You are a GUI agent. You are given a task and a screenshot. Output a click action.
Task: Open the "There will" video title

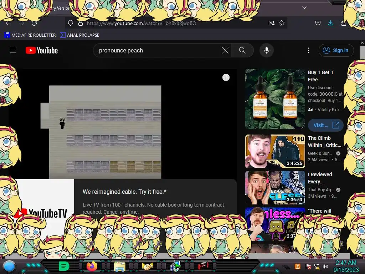pos(320,211)
